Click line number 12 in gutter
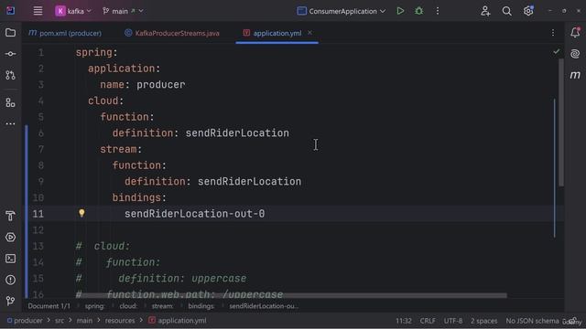The image size is (586, 329). tap(38, 230)
